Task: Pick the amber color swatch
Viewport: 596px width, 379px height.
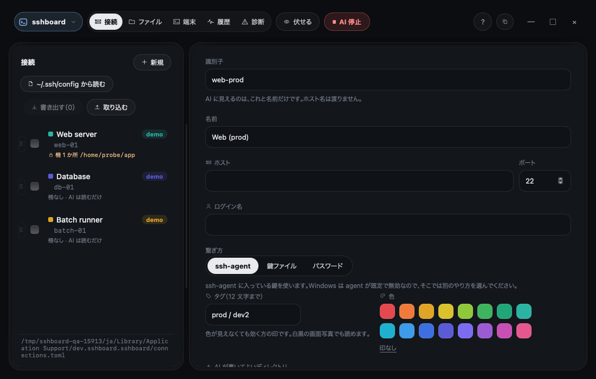Action: tap(426, 311)
